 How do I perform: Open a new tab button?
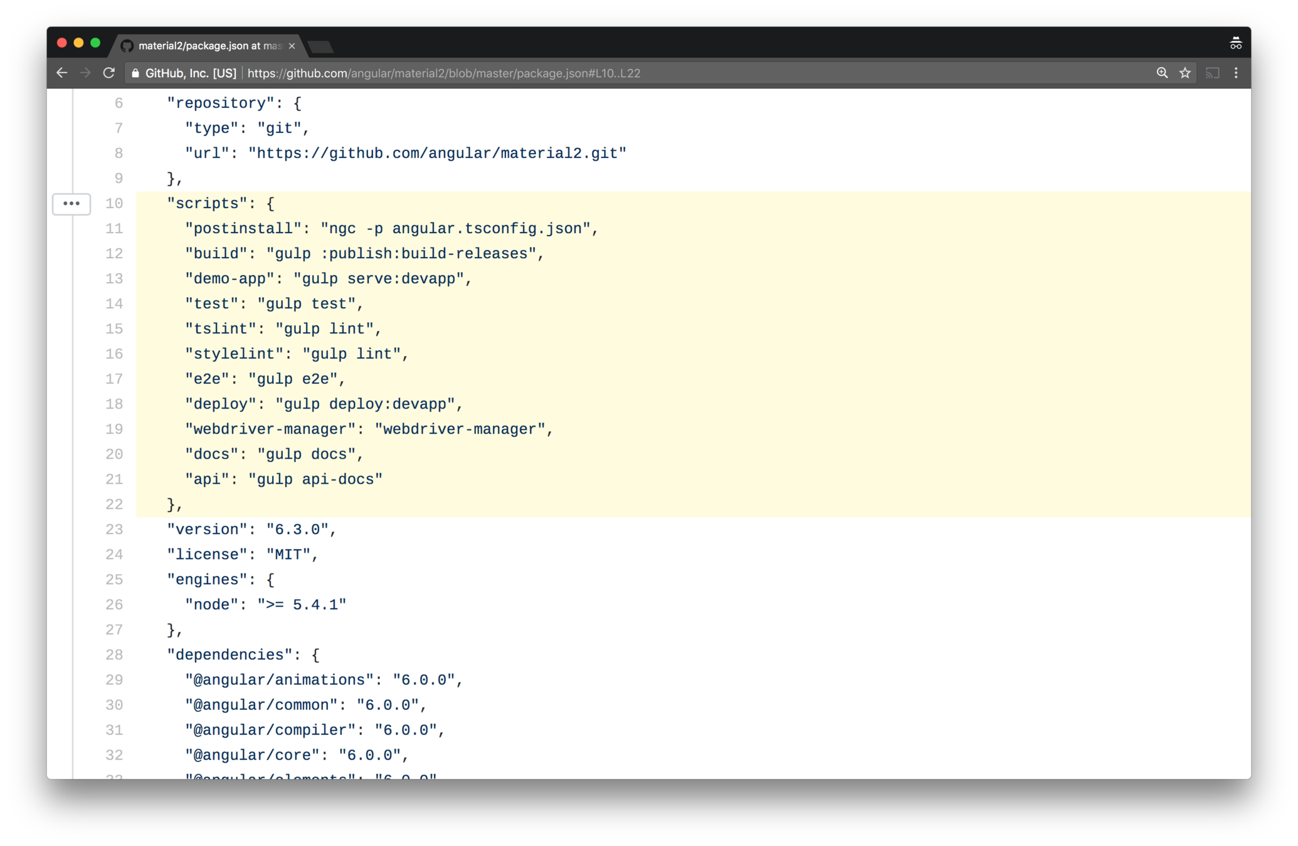(x=320, y=46)
